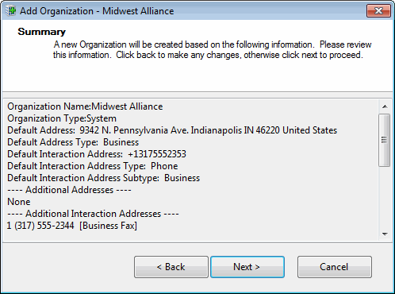Click the Additional Addresses separator line
395x294 pixels.
(69, 190)
